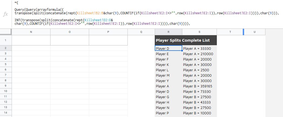Screen dimensions: 283x117
Task: Select the cell Player B = 27500 beside Player N
Action: tap(200, 108)
